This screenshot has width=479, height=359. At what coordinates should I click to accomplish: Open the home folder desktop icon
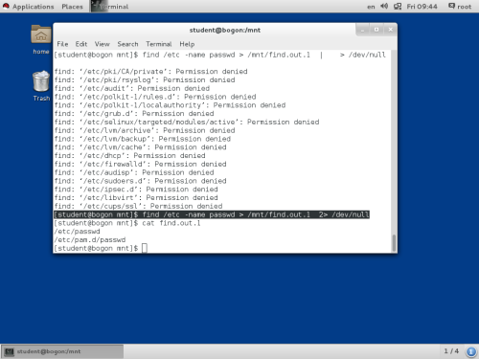(x=41, y=34)
